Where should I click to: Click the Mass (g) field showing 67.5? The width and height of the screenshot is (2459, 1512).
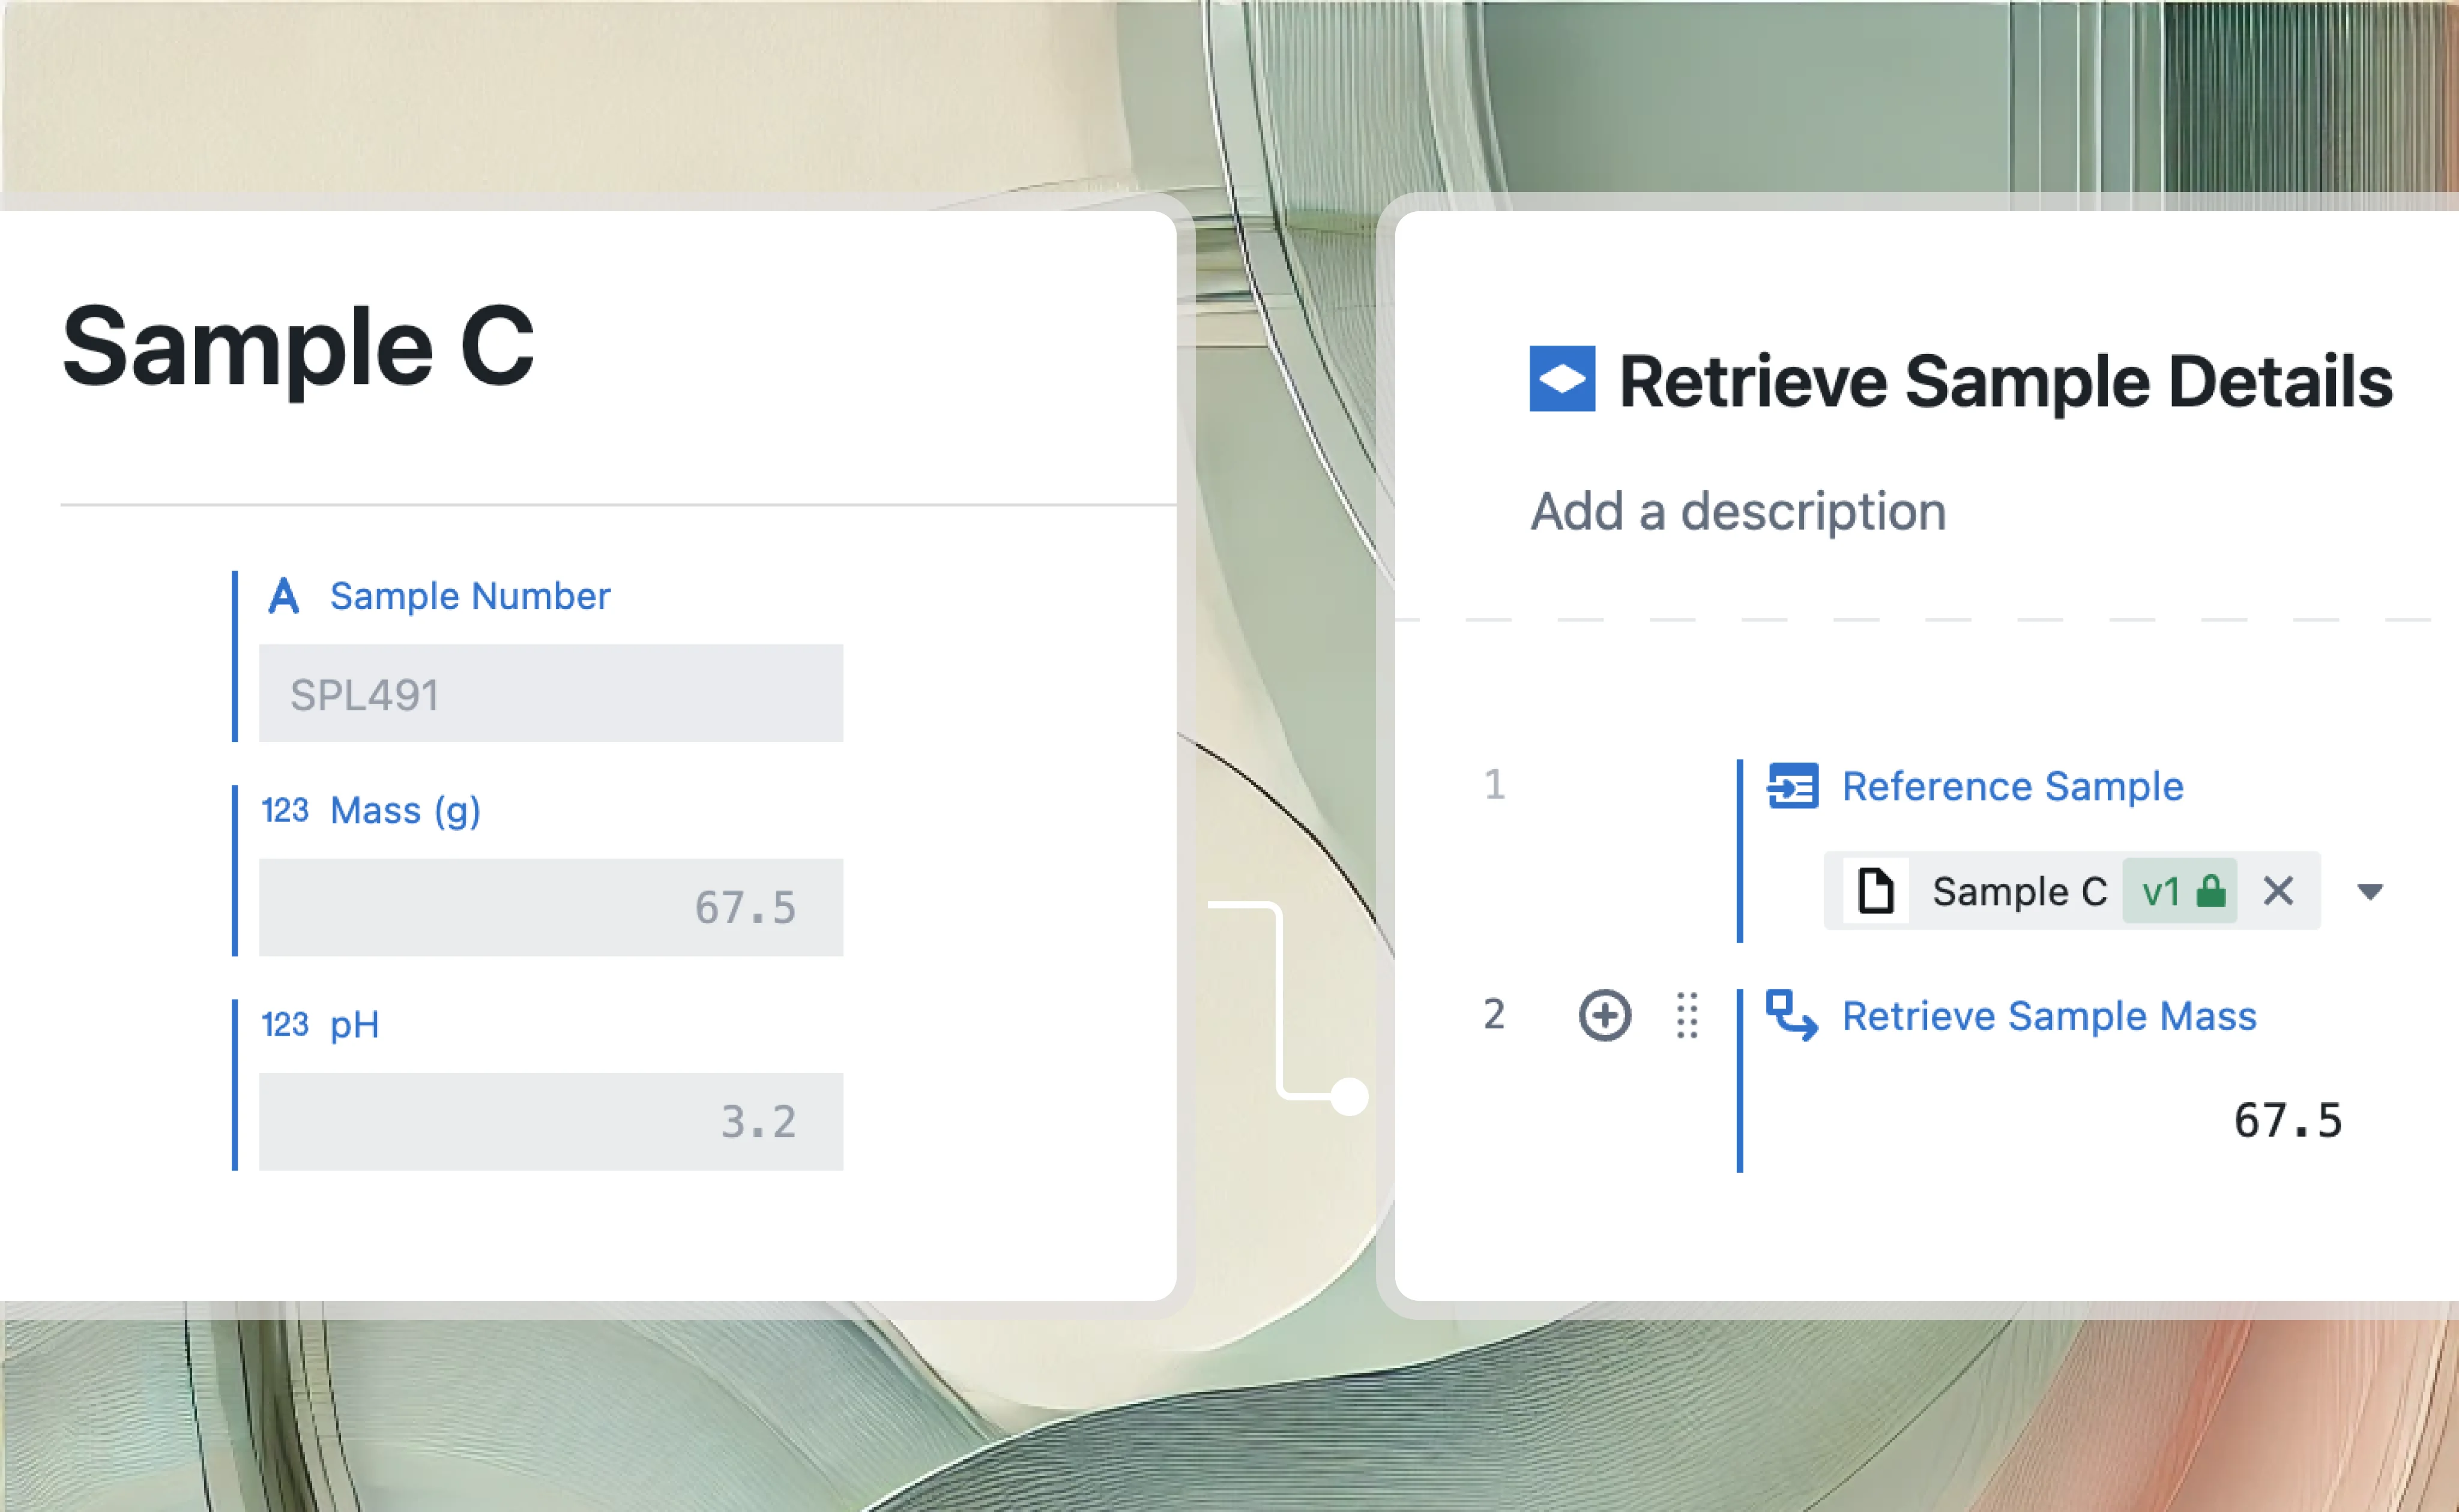tap(551, 907)
